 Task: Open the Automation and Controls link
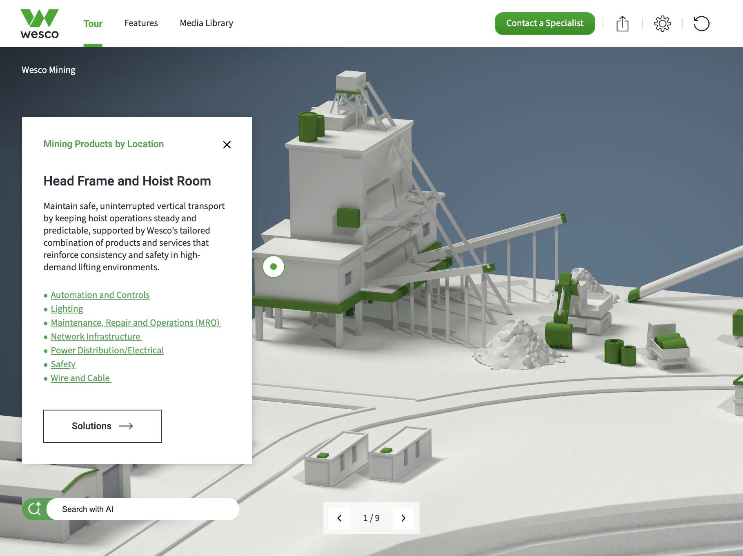tap(100, 295)
